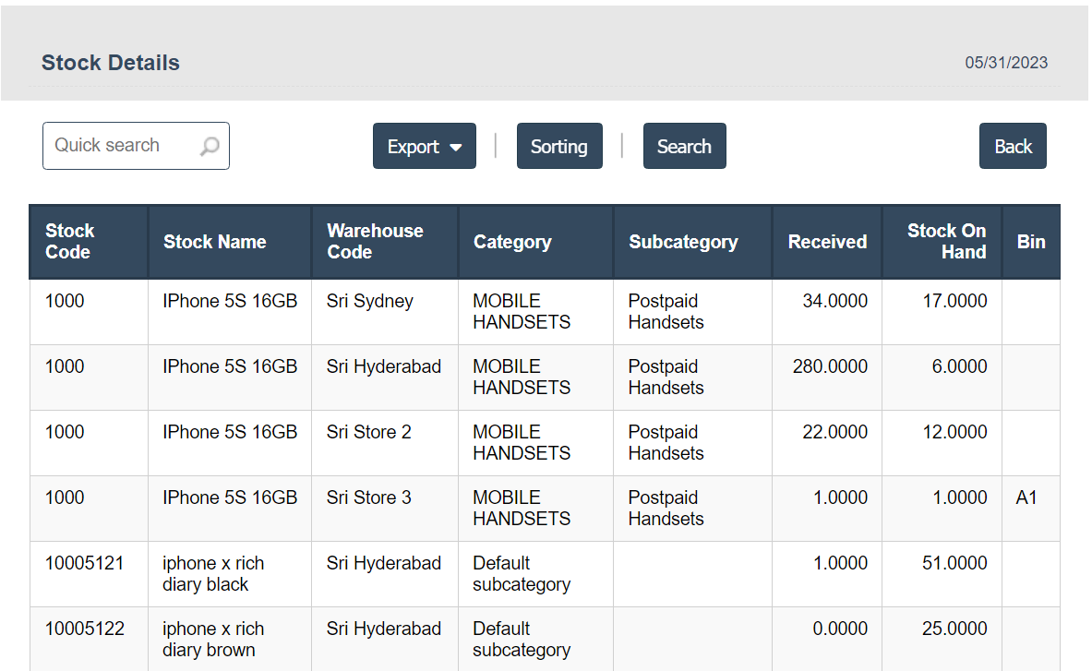Click the A1 bin cell
The height and width of the screenshot is (671, 1092).
point(1026,498)
